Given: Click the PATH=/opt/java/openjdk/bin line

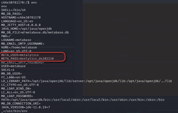Looking at the screenshot, I should (83, 100).
